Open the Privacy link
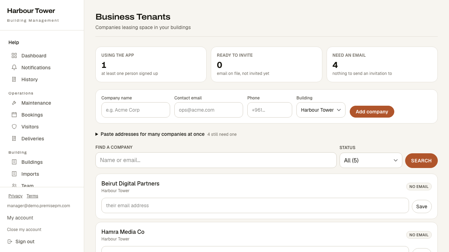Screen dimensions: 449x252 (x=15, y=196)
